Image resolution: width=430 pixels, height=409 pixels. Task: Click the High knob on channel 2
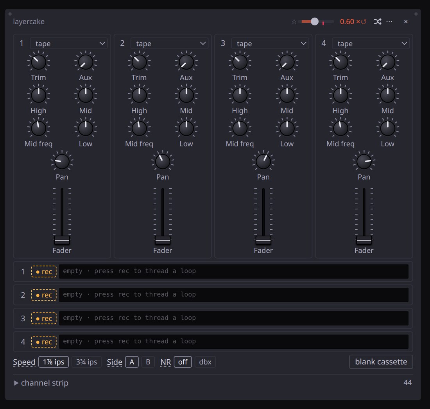tap(139, 95)
